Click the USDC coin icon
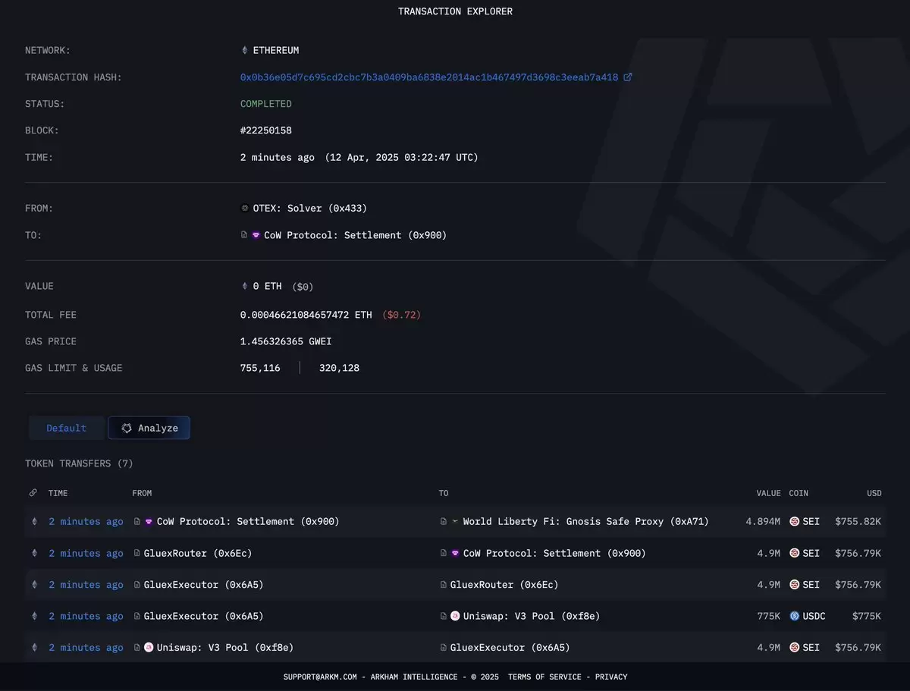The height and width of the screenshot is (691, 910). [794, 616]
